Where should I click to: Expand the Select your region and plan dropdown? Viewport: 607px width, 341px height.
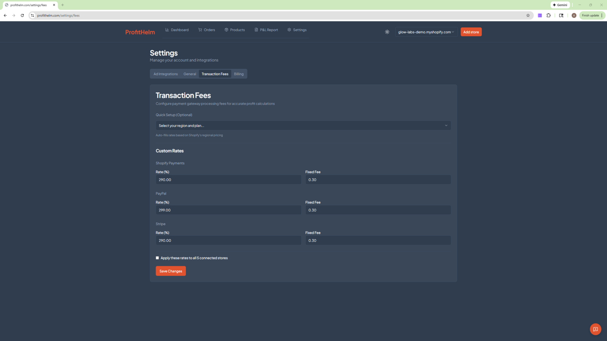click(303, 125)
